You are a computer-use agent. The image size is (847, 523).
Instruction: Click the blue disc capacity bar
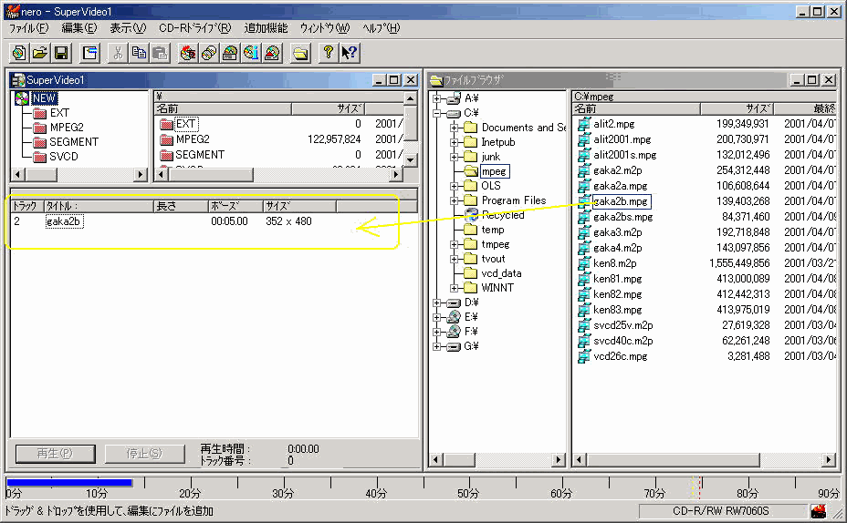(x=69, y=483)
